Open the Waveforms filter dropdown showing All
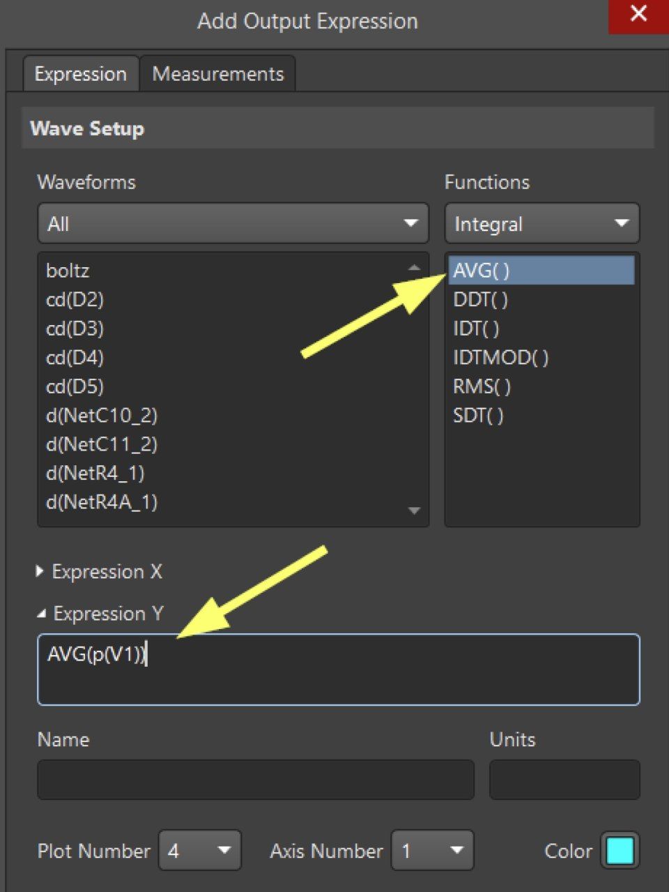The image size is (669, 892). pyautogui.click(x=232, y=223)
